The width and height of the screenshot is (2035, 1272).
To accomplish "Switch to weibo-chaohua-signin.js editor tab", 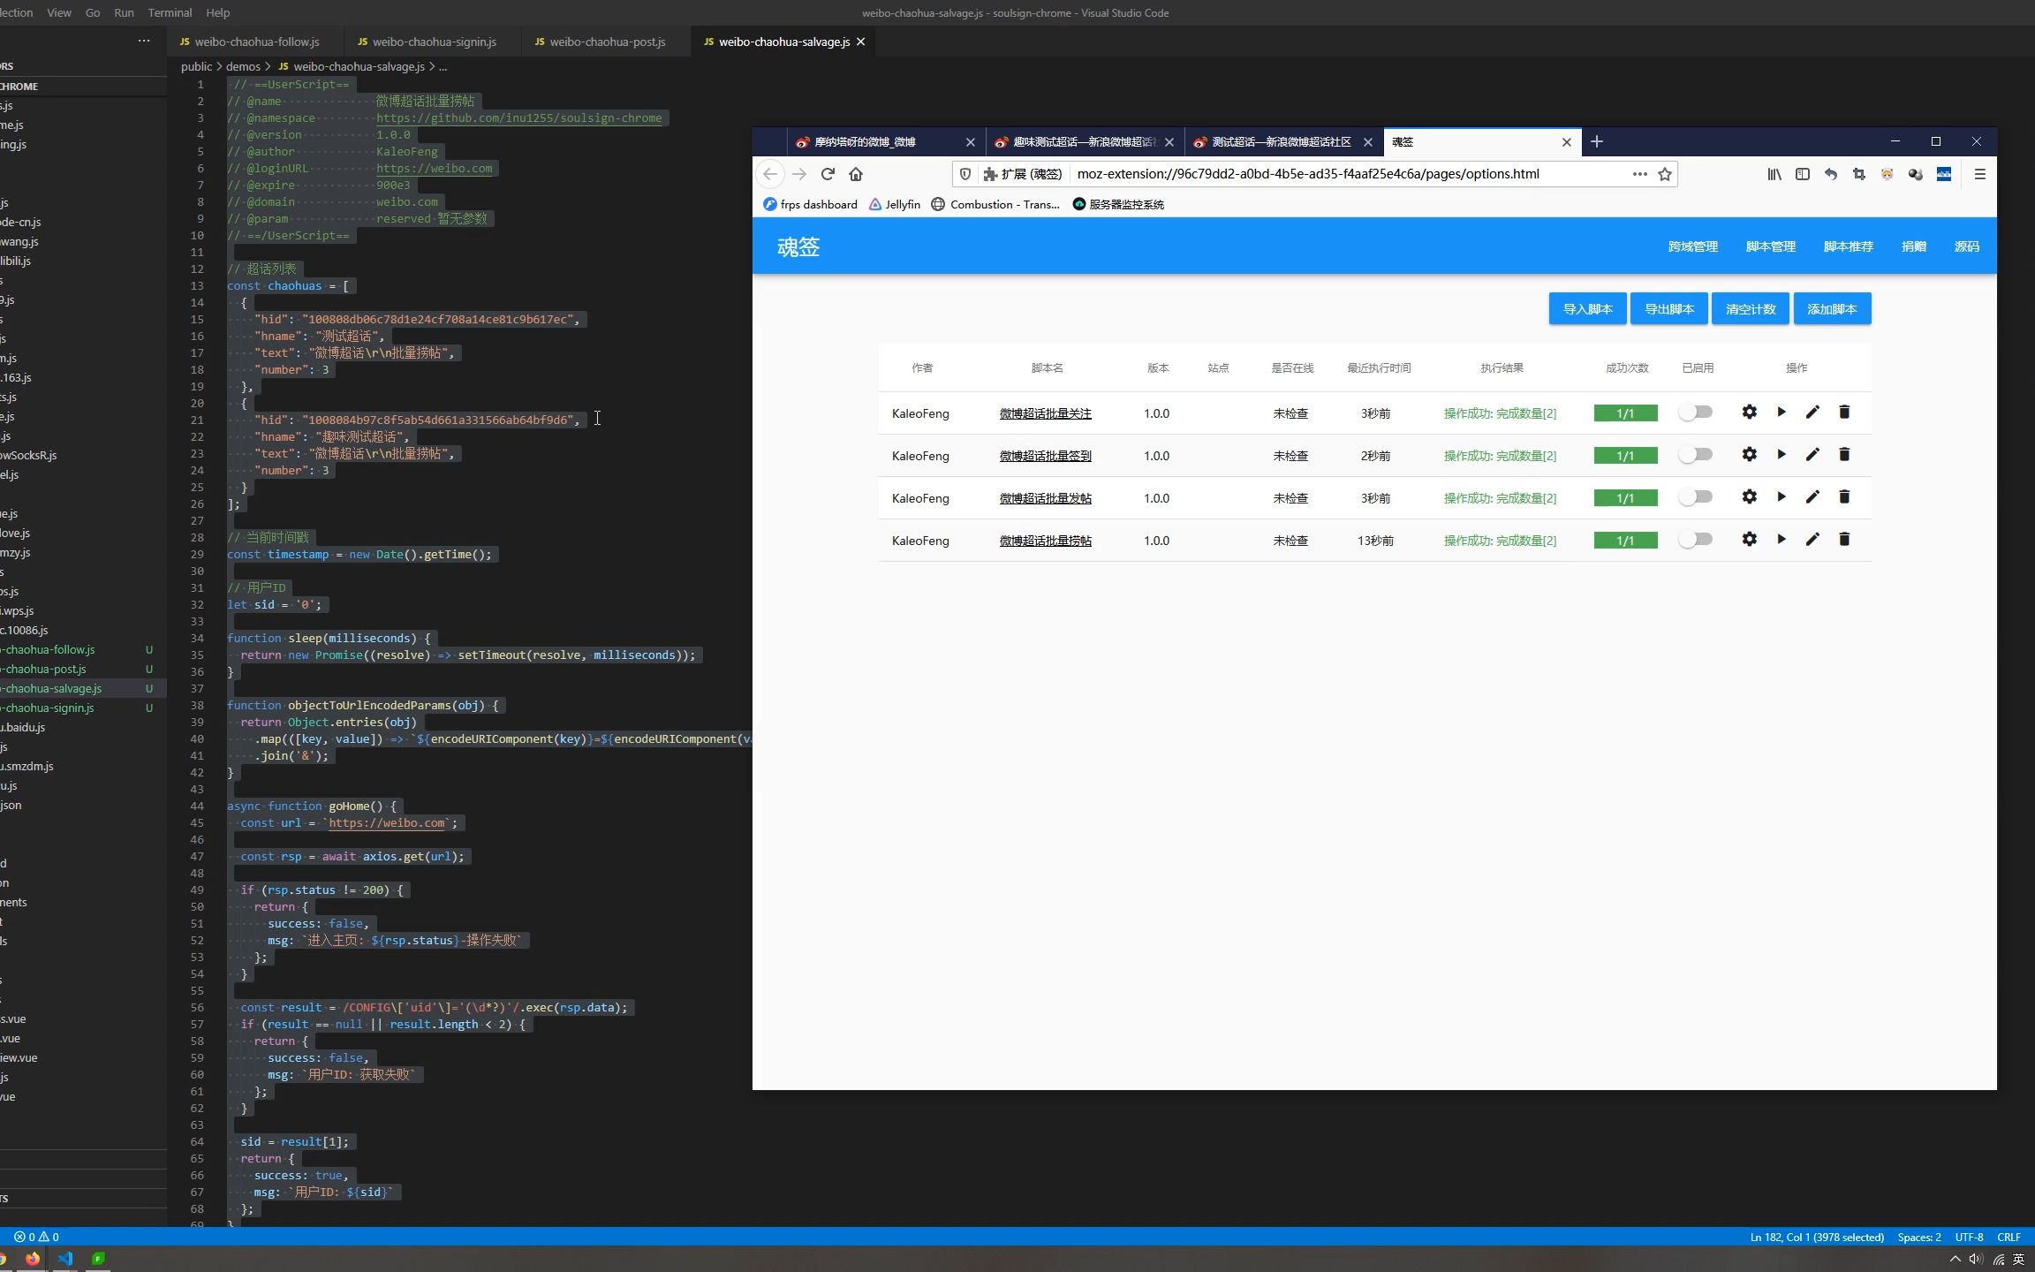I will tap(434, 42).
